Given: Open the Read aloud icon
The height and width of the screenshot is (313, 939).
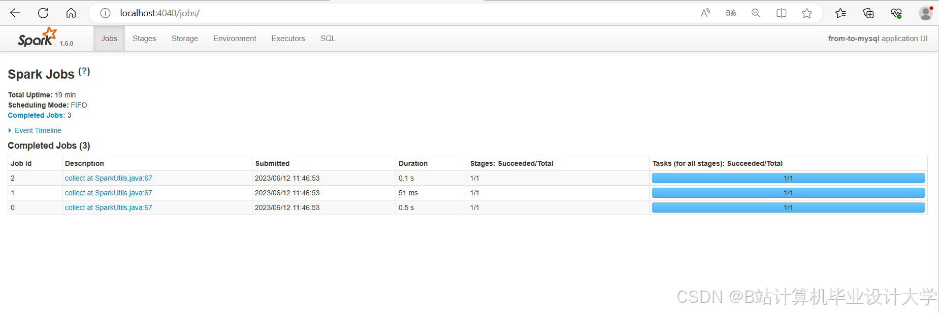Looking at the screenshot, I should pyautogui.click(x=705, y=13).
